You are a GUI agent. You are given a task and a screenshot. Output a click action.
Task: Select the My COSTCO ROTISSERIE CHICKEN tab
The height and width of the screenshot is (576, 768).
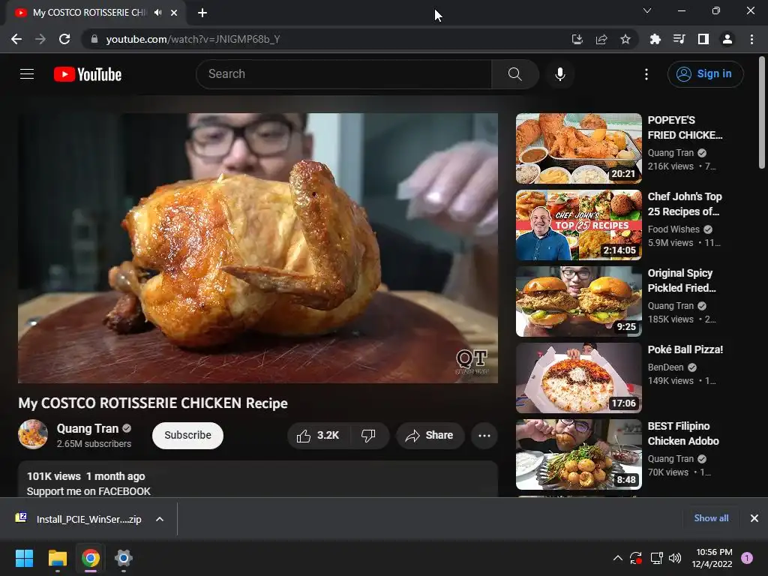88,13
